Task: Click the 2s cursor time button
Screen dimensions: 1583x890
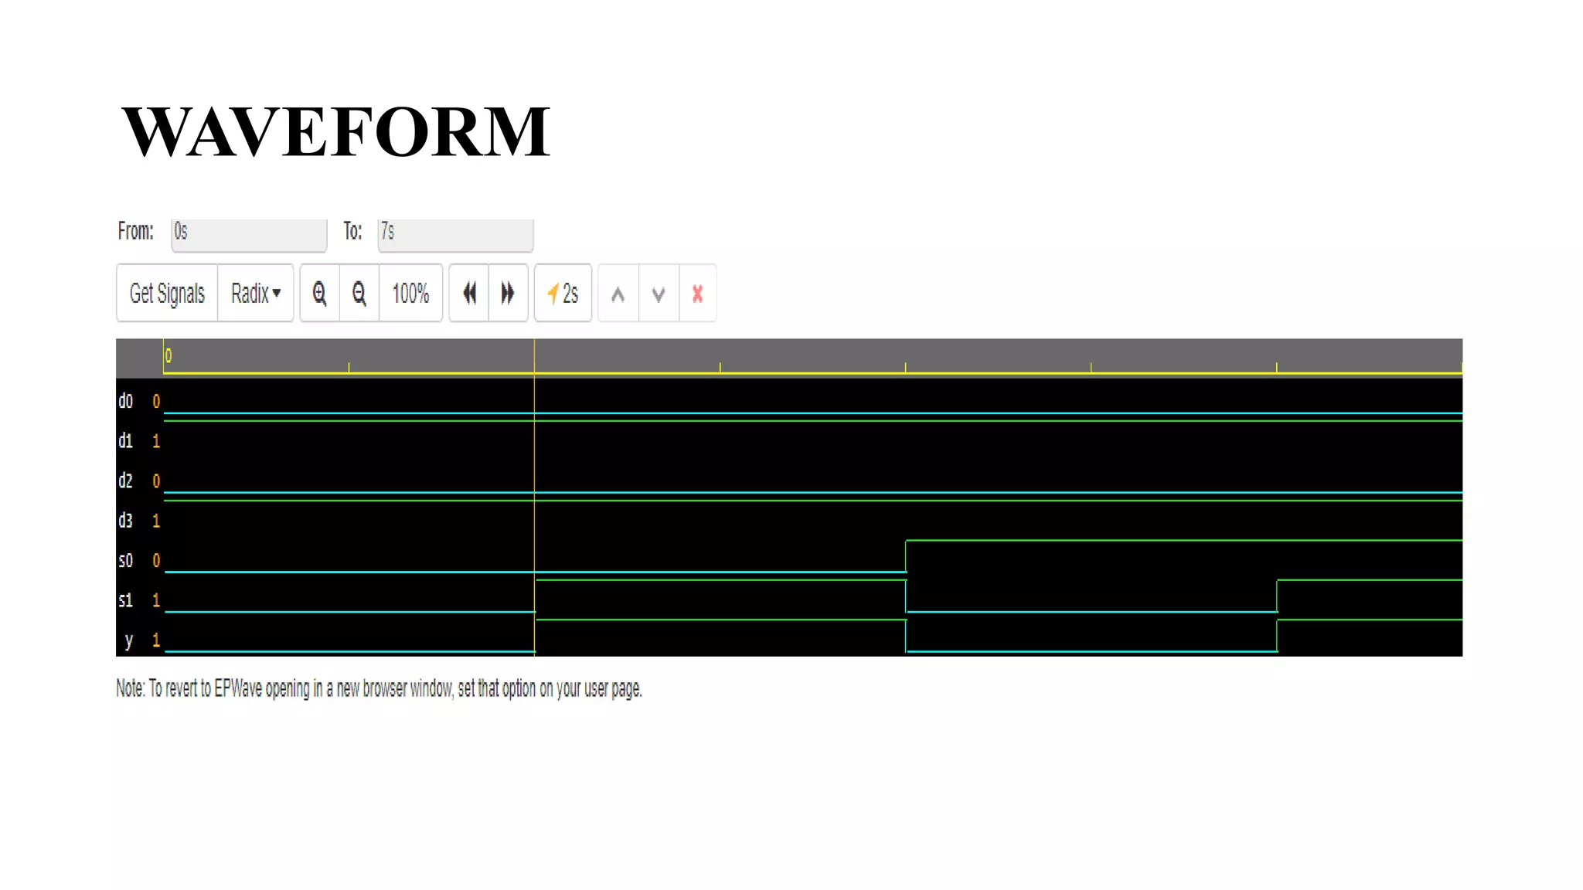Action: pos(563,293)
